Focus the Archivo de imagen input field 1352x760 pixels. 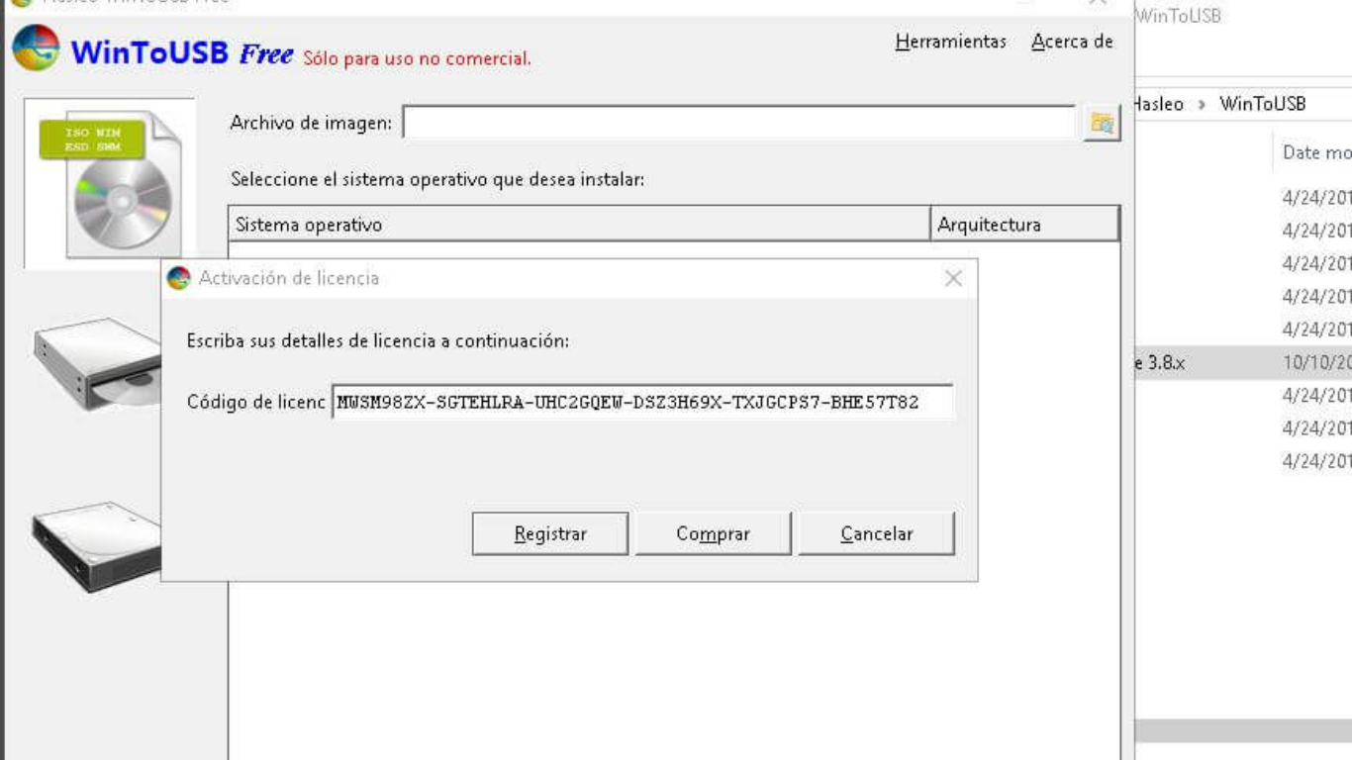pos(738,124)
